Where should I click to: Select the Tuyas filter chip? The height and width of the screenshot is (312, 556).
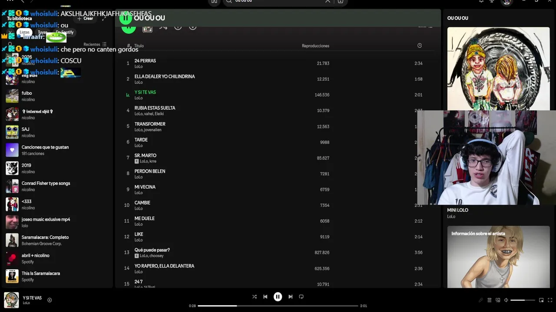click(x=42, y=32)
